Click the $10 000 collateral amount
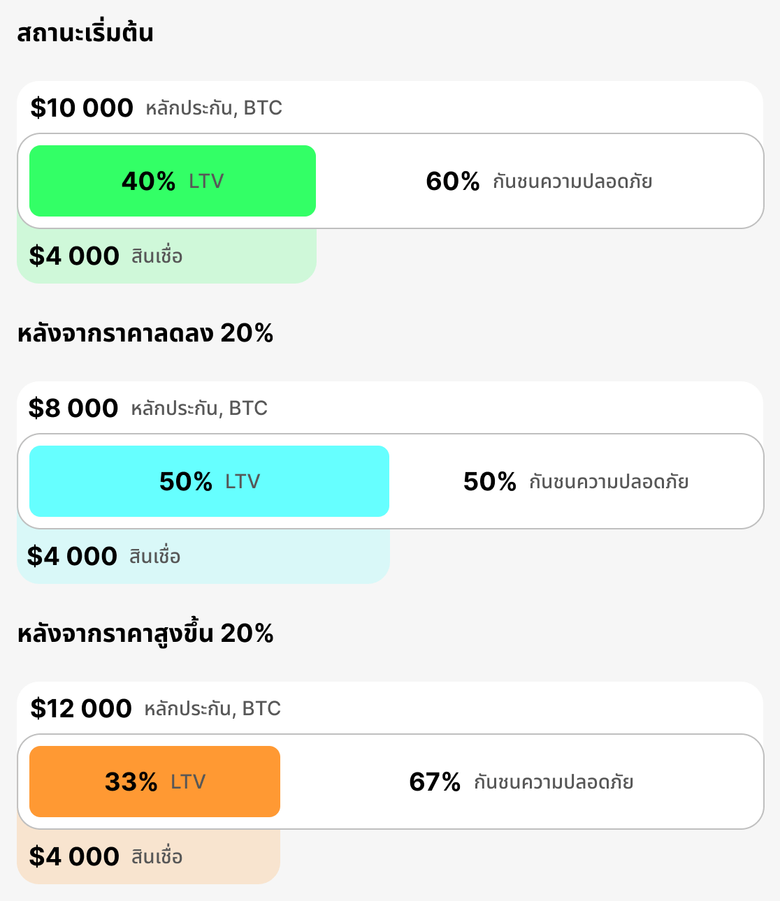The image size is (780, 901). tap(82, 108)
